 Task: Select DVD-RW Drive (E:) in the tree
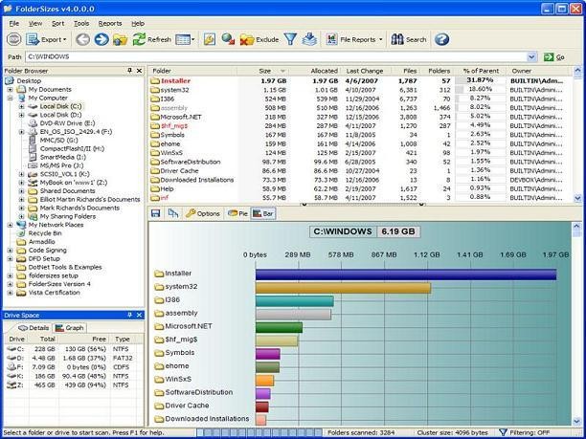pyautogui.click(x=67, y=123)
